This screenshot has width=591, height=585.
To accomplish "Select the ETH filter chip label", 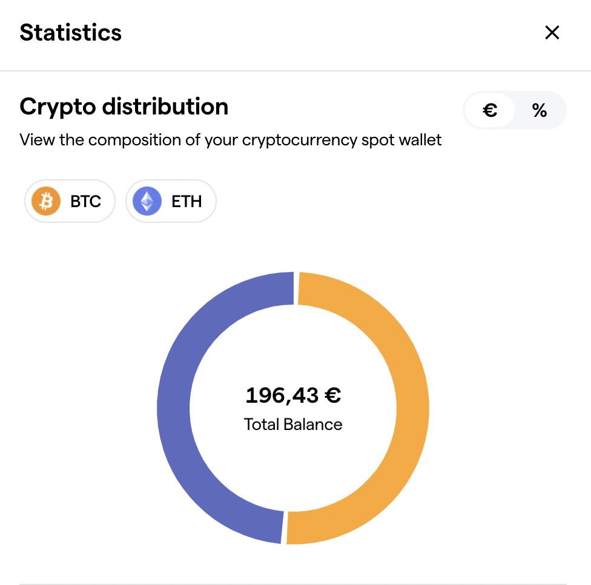I will click(x=187, y=201).
